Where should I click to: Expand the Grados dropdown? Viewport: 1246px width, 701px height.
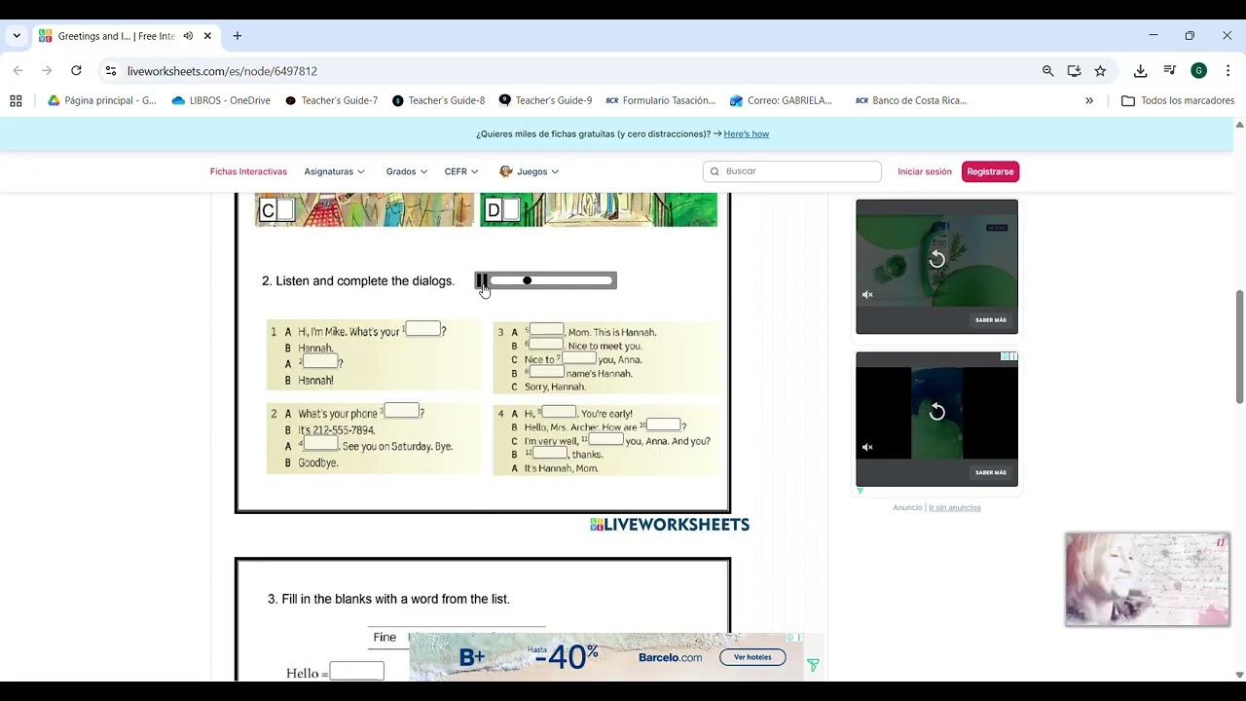406,171
